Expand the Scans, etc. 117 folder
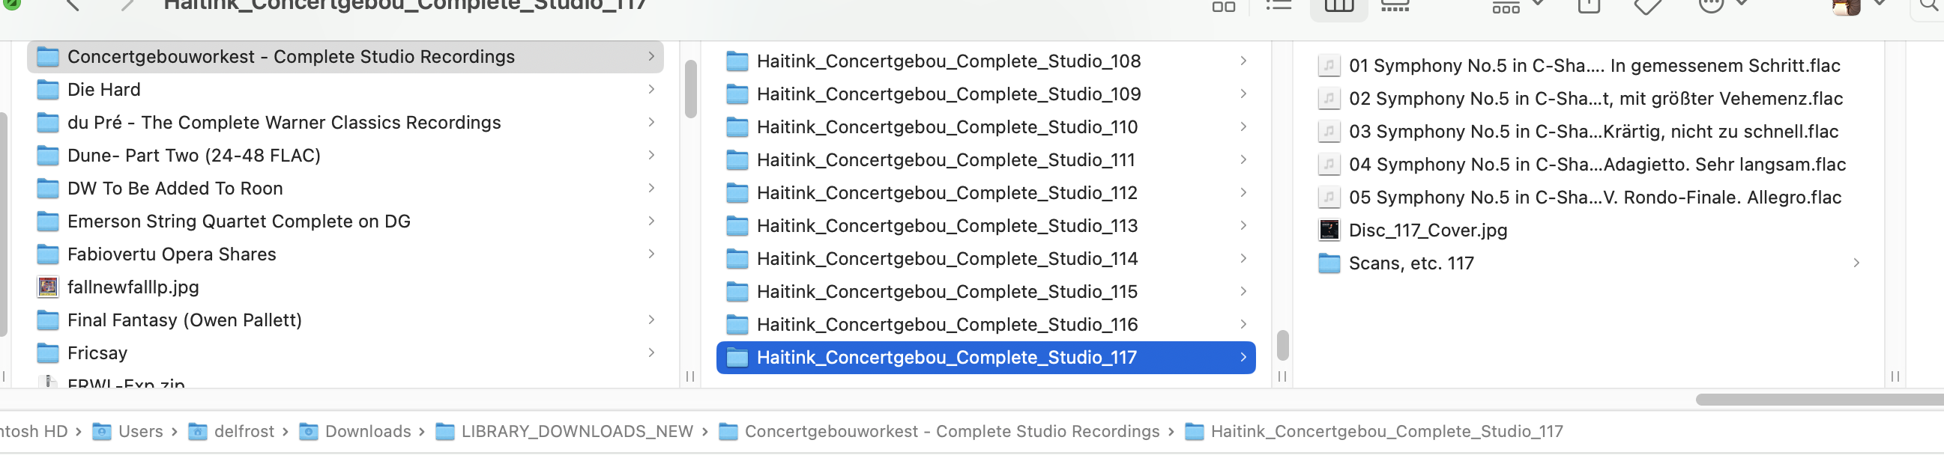Image resolution: width=1944 pixels, height=455 pixels. pos(1856,263)
